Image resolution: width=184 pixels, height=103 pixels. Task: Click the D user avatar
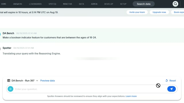(x=10, y=89)
